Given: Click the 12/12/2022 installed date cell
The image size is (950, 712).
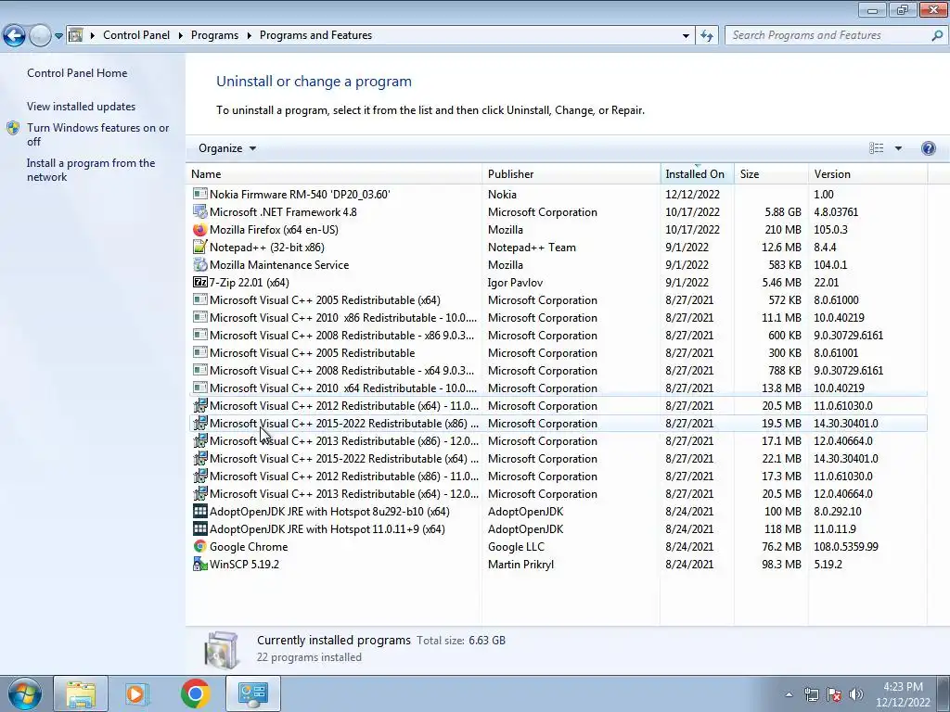Looking at the screenshot, I should point(692,194).
